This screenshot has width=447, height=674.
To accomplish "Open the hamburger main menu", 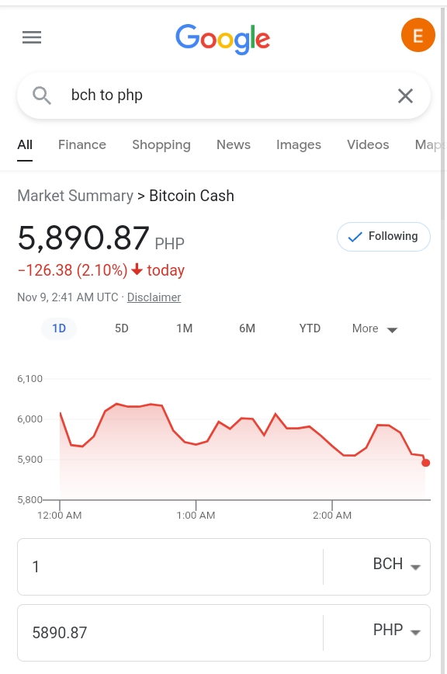I will [32, 37].
